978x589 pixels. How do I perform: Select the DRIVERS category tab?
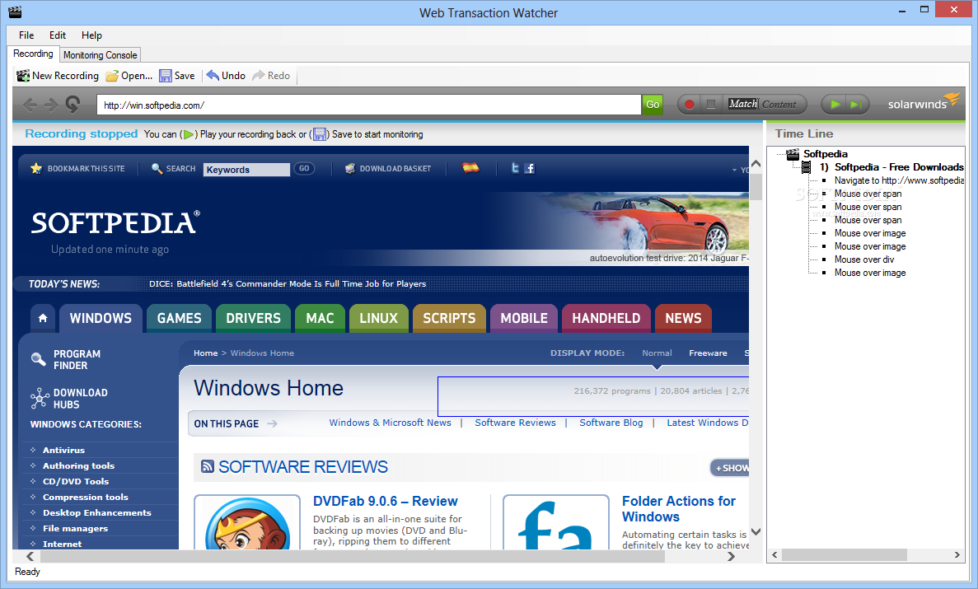coord(253,318)
